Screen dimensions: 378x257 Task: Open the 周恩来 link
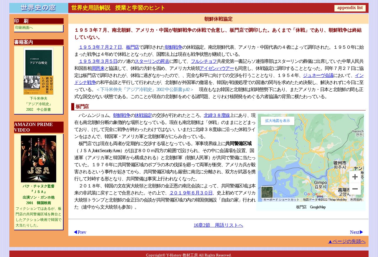click(98, 68)
